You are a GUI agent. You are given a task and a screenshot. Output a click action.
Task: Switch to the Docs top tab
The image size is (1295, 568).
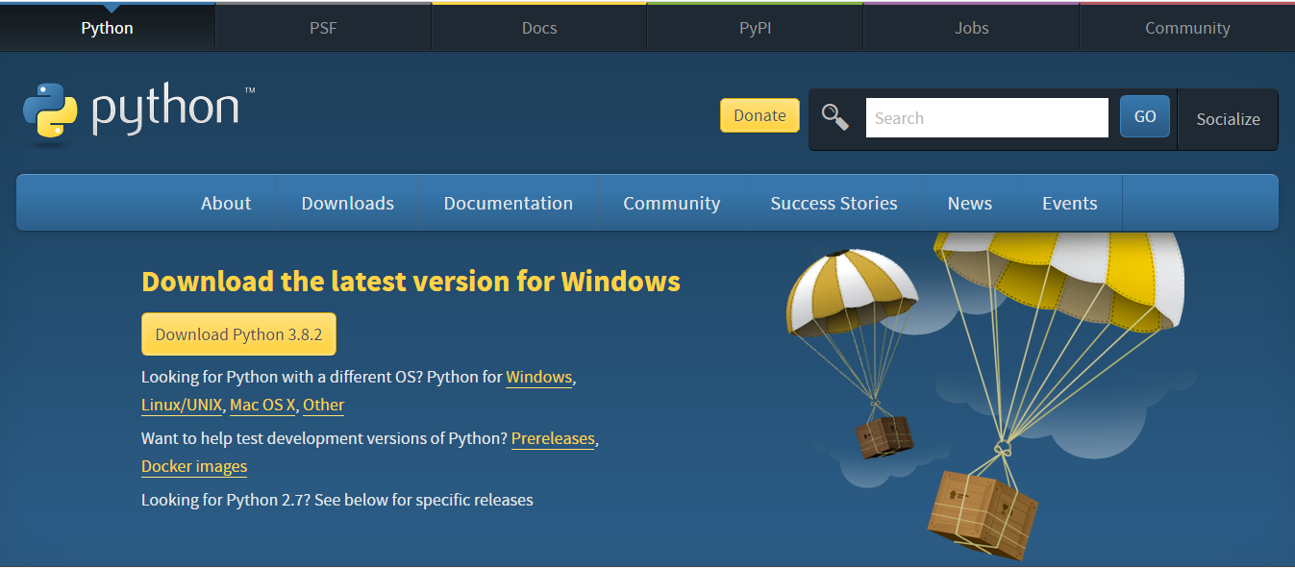click(539, 28)
